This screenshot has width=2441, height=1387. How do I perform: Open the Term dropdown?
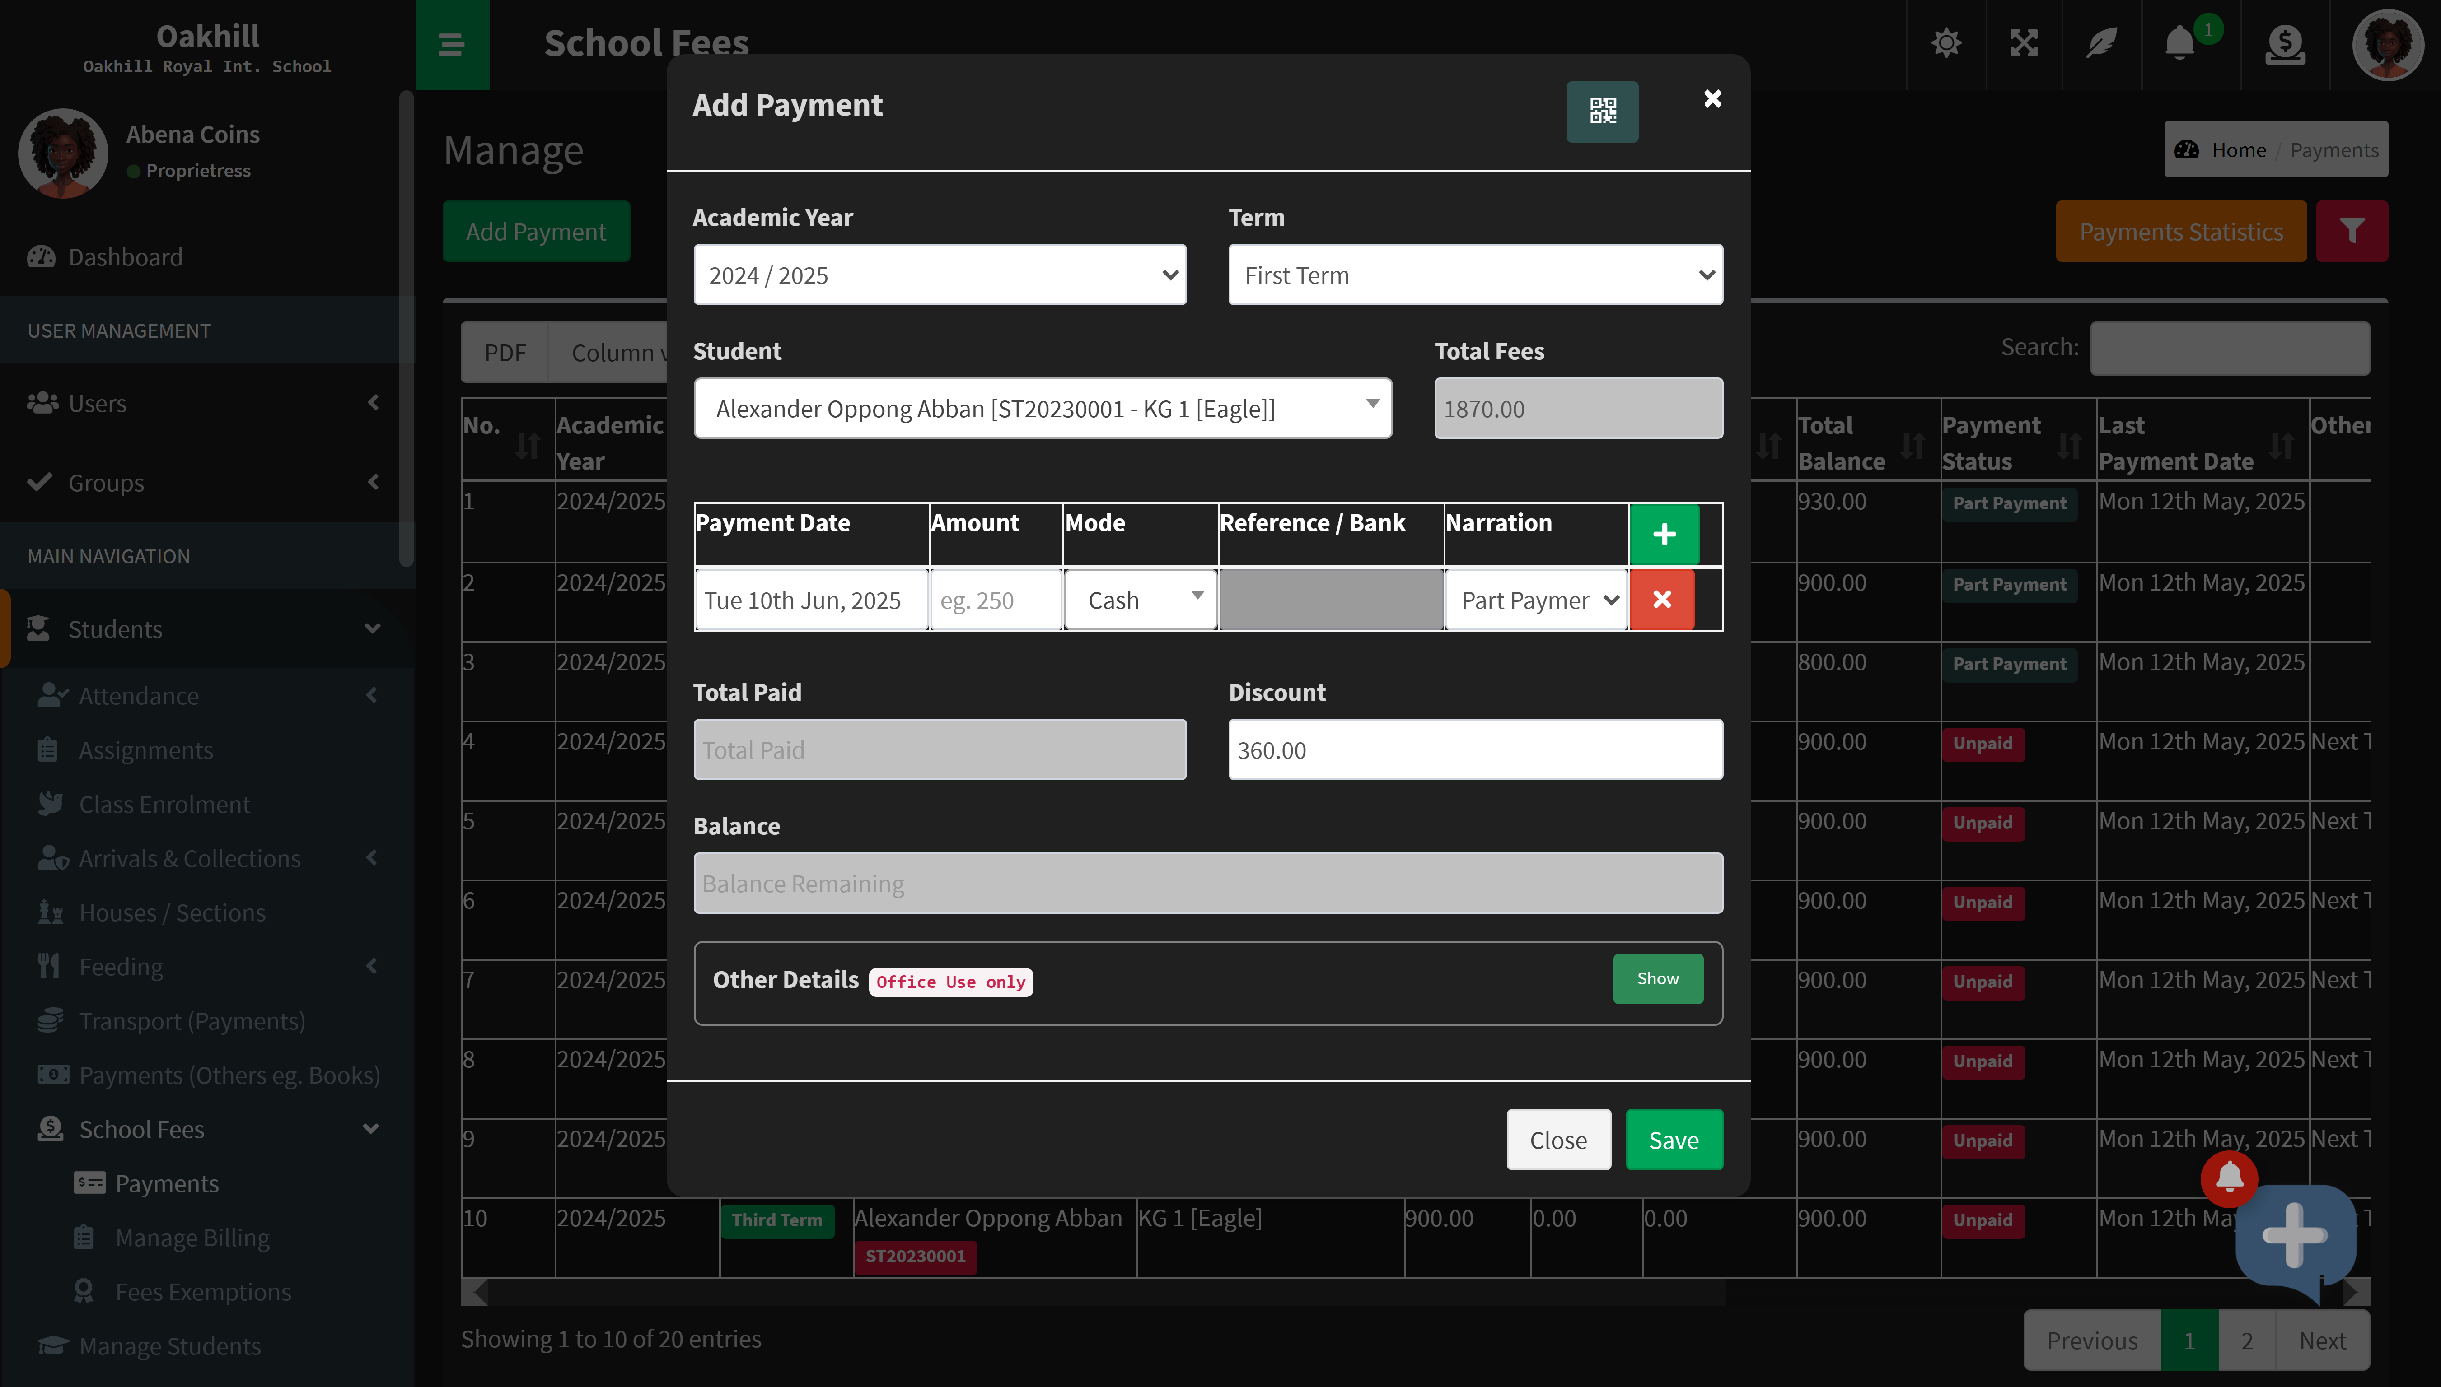tap(1475, 275)
